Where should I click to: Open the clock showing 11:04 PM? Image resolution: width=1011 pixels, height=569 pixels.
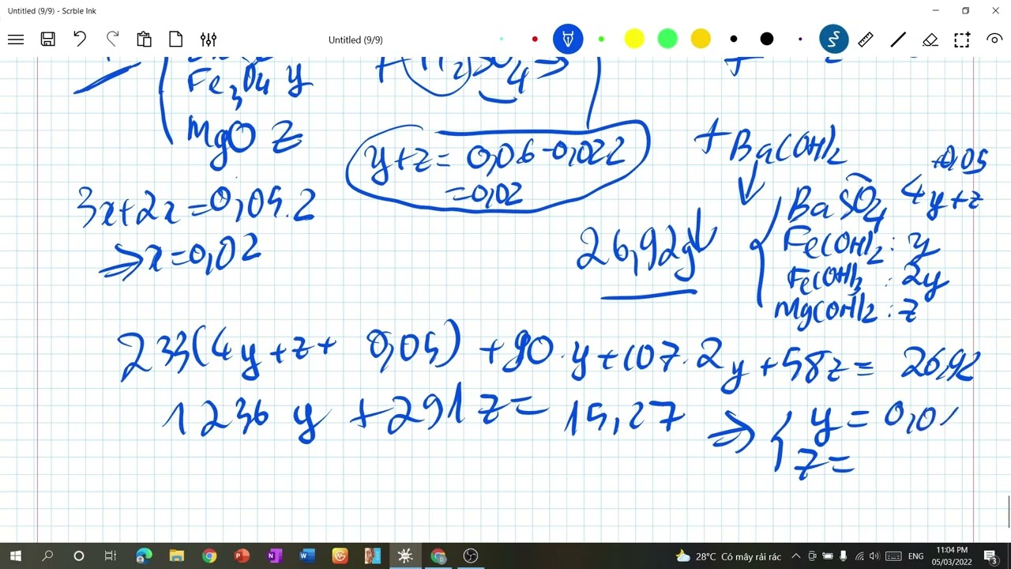pyautogui.click(x=951, y=556)
